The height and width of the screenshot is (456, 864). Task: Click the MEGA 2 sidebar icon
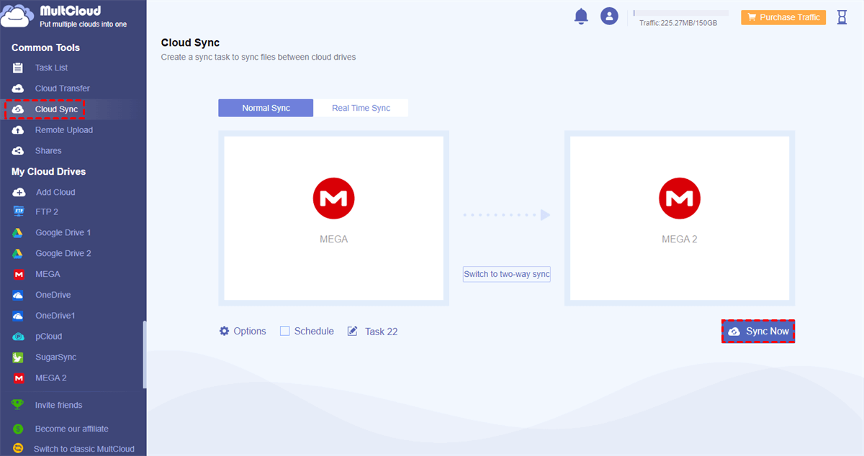pyautogui.click(x=18, y=378)
